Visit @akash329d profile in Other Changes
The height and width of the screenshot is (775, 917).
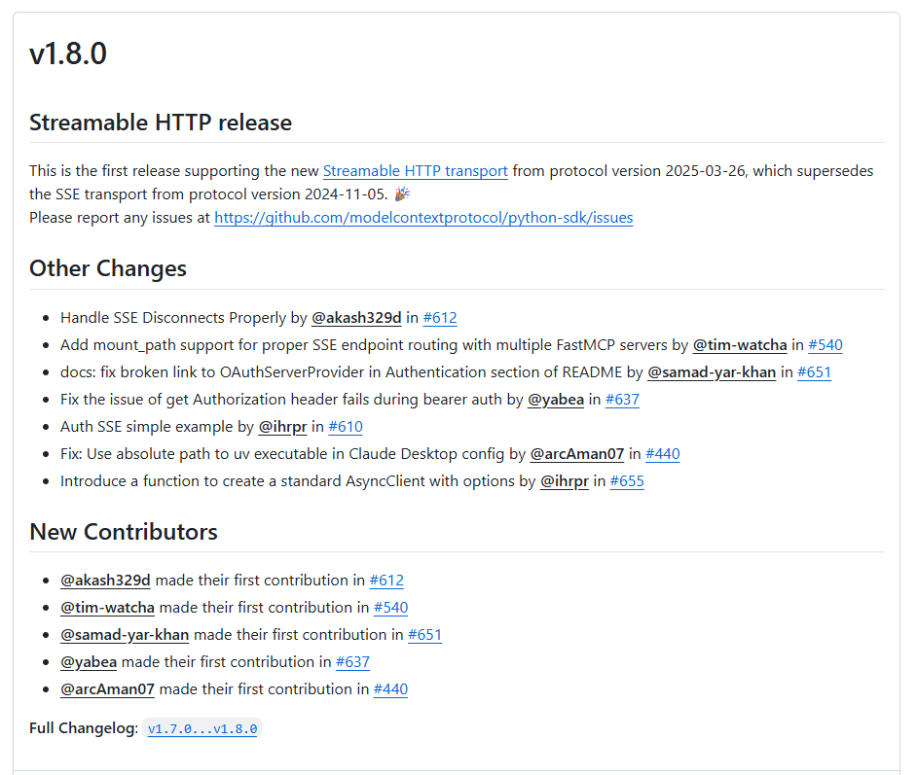click(x=356, y=318)
